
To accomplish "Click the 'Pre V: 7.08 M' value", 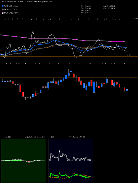I will pyautogui.click(x=109, y=8).
